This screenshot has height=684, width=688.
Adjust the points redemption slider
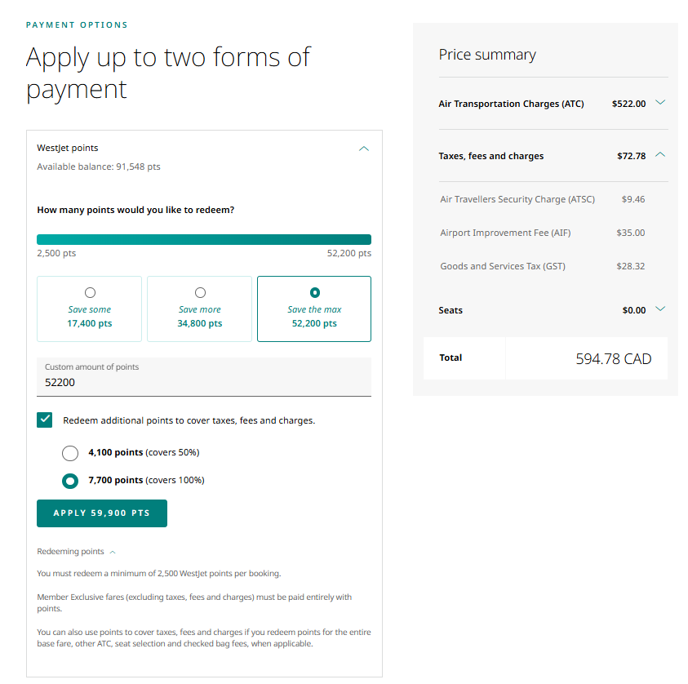click(x=204, y=238)
